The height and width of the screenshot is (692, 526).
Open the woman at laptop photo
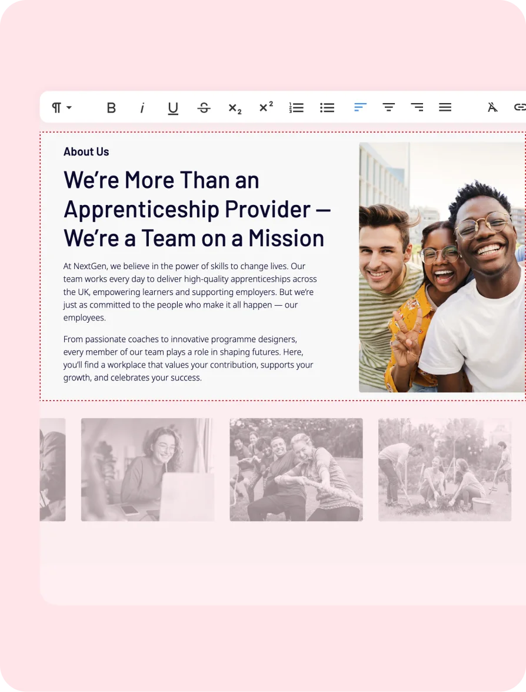tap(147, 469)
